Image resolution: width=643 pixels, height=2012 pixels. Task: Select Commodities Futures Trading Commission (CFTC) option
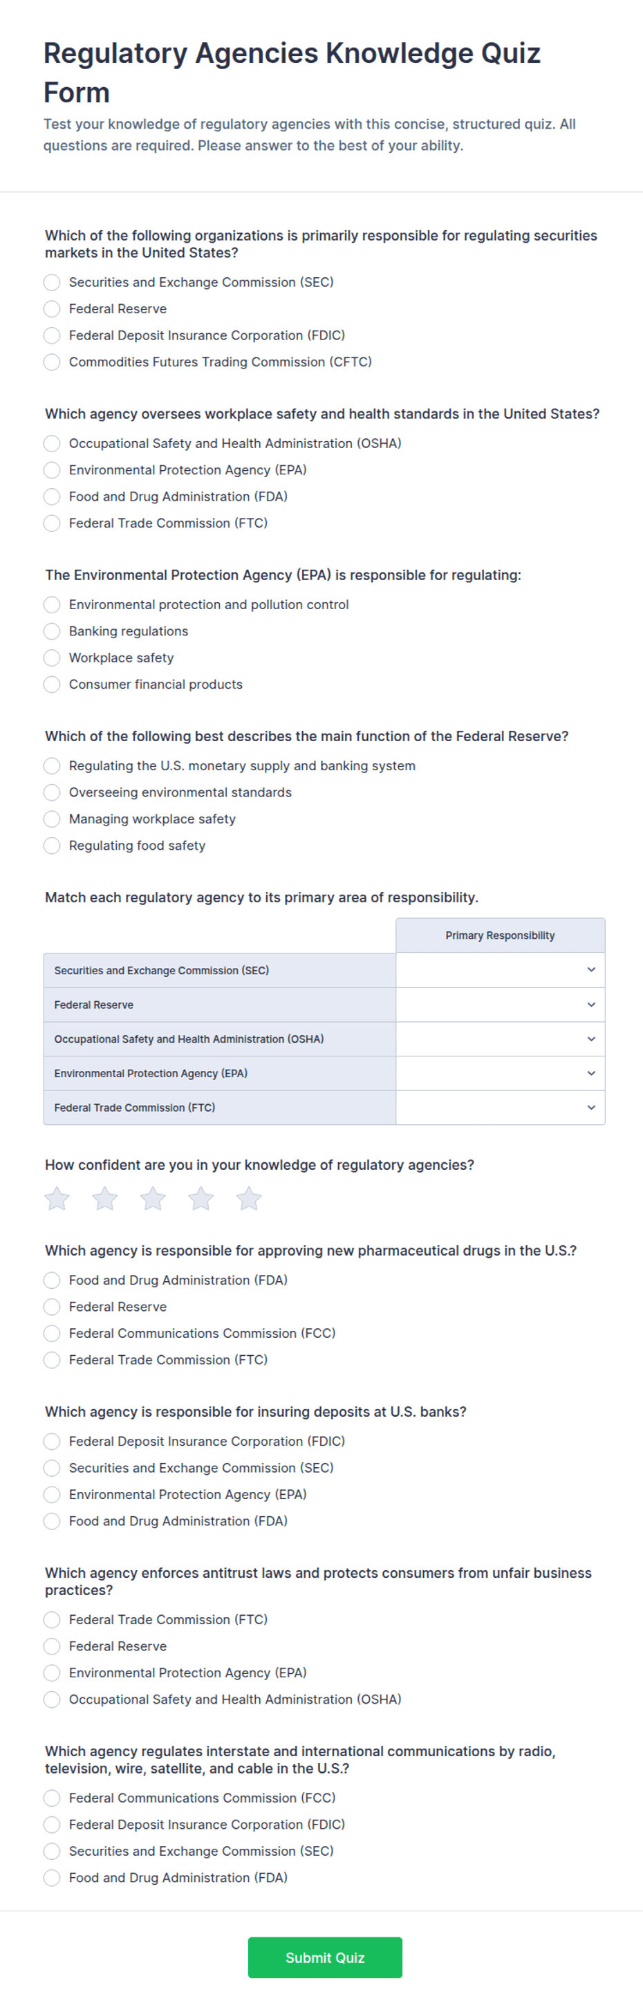[52, 362]
